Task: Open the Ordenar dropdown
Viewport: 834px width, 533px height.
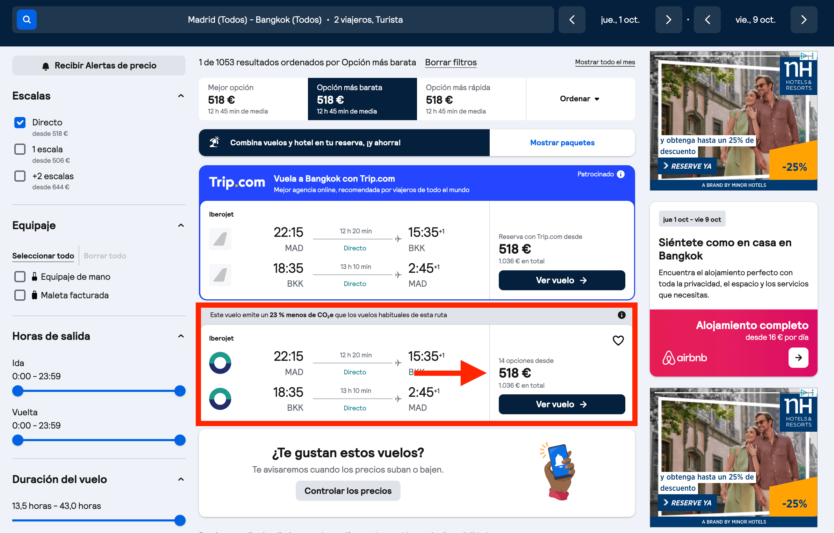Action: [580, 99]
